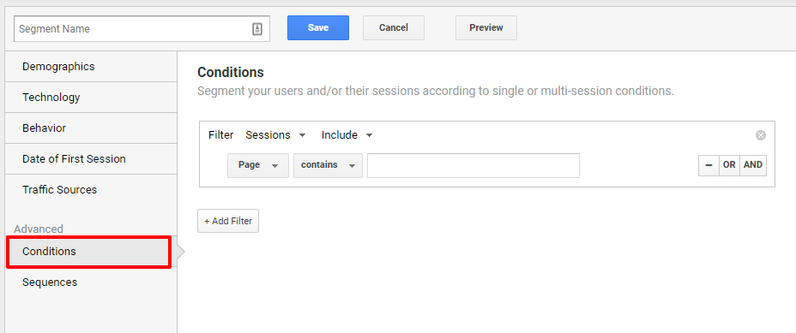
Task: Switch to the Technology section
Action: coord(91,98)
